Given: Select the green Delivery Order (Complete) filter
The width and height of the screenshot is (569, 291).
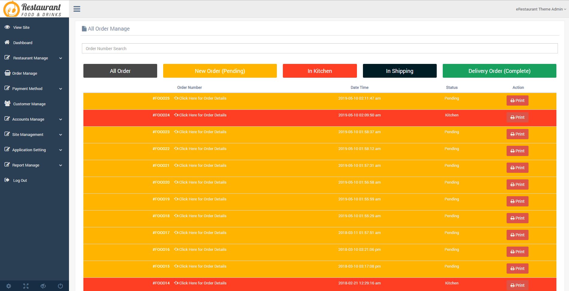Looking at the screenshot, I should 499,71.
